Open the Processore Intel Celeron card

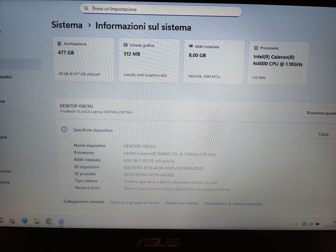(278, 64)
